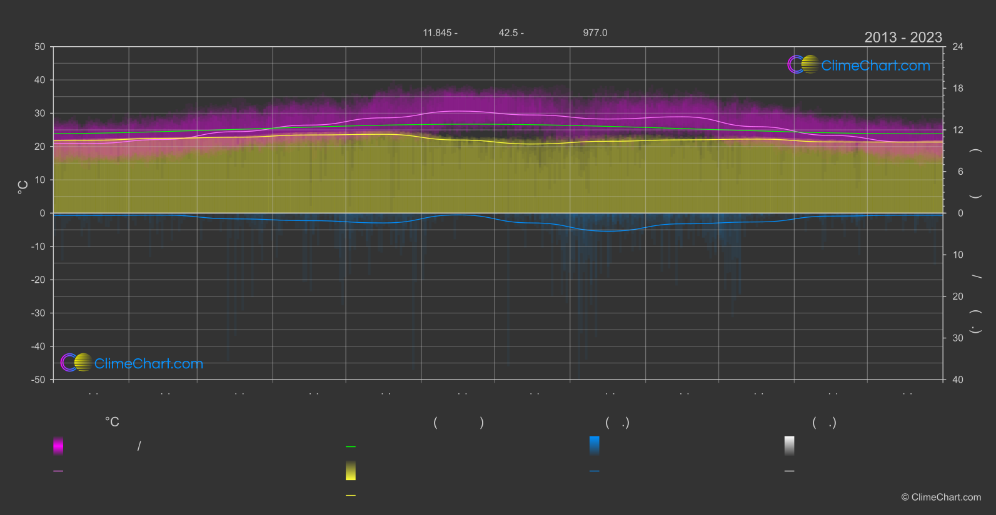
Task: Toggle the pink line legend marker
Action: coord(58,471)
